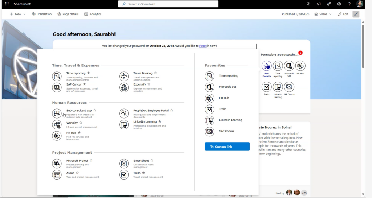Open Page details

[x=68, y=14]
